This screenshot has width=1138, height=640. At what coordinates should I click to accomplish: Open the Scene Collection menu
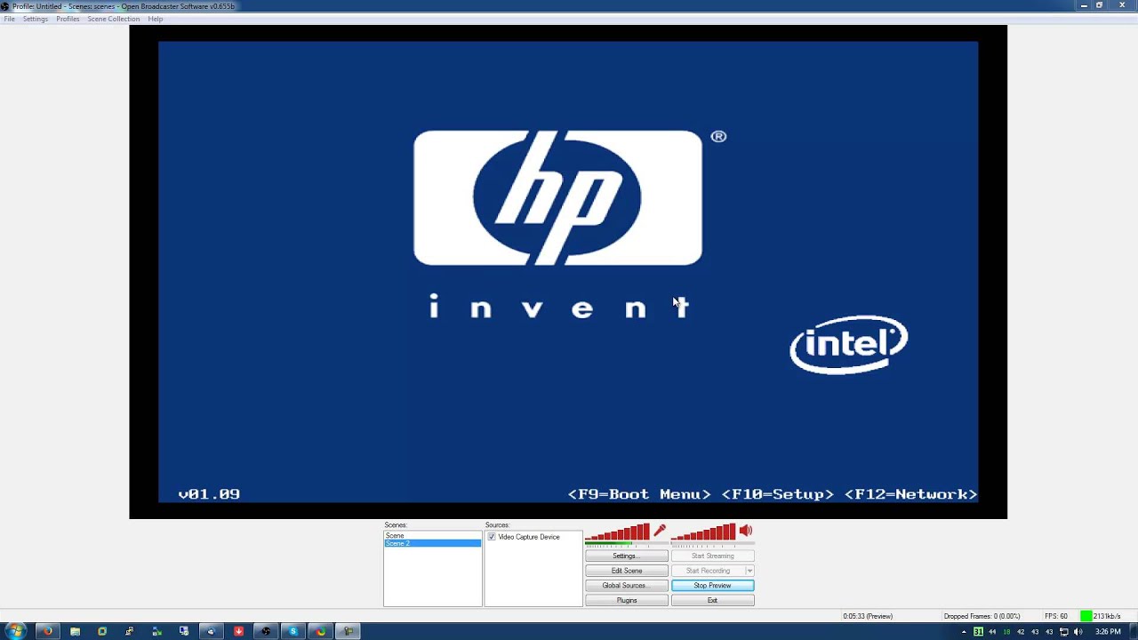113,19
